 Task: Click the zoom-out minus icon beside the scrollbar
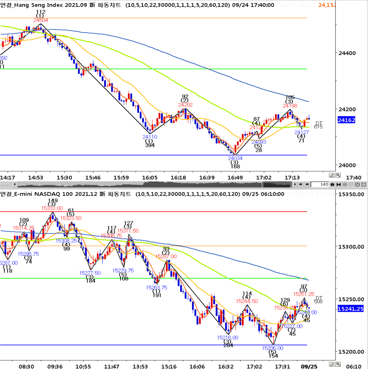pyautogui.click(x=351, y=184)
